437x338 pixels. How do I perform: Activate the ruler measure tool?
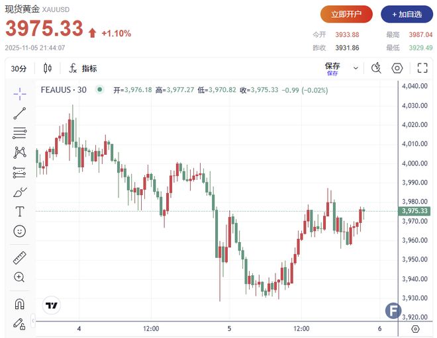point(19,258)
